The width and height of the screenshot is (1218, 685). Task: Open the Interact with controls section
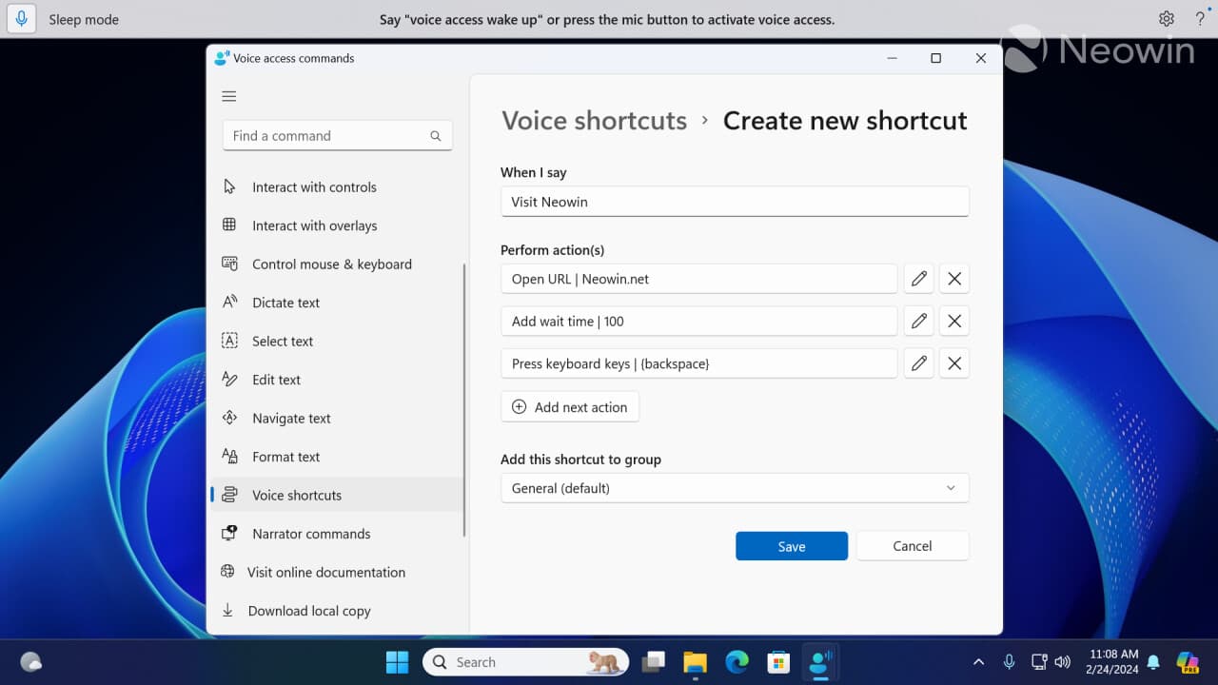point(313,187)
